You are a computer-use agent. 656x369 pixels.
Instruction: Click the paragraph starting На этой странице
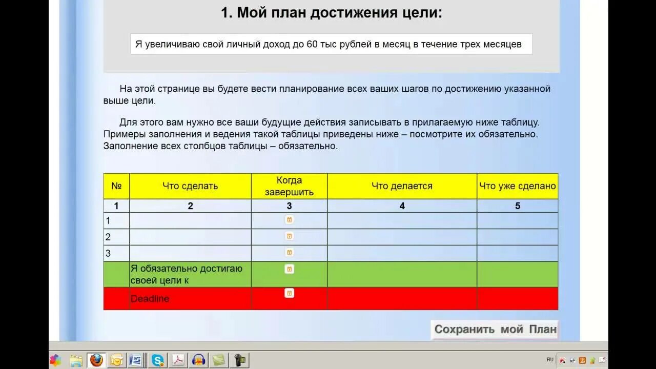(327, 95)
